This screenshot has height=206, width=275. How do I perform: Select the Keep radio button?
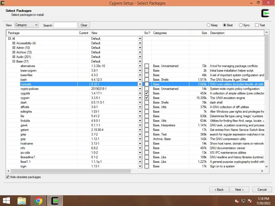coord(208,25)
